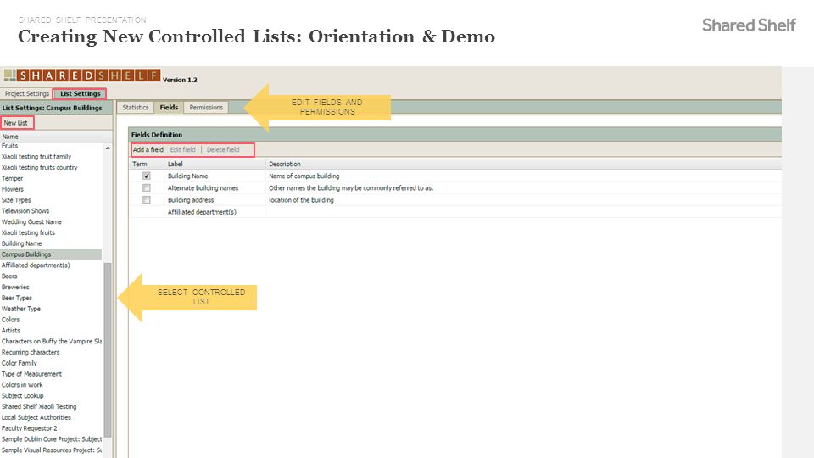Click the Name column header in list panel

(x=56, y=137)
